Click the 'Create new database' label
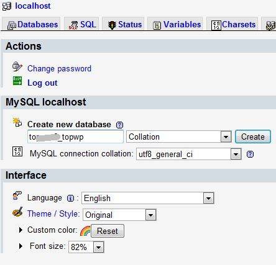 coord(69,125)
